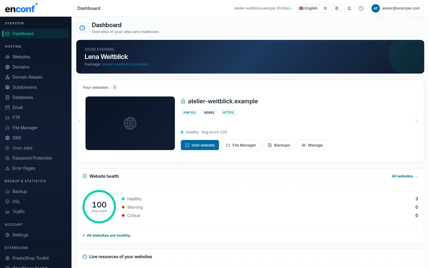Open Databases from sidebar

pos(36,97)
